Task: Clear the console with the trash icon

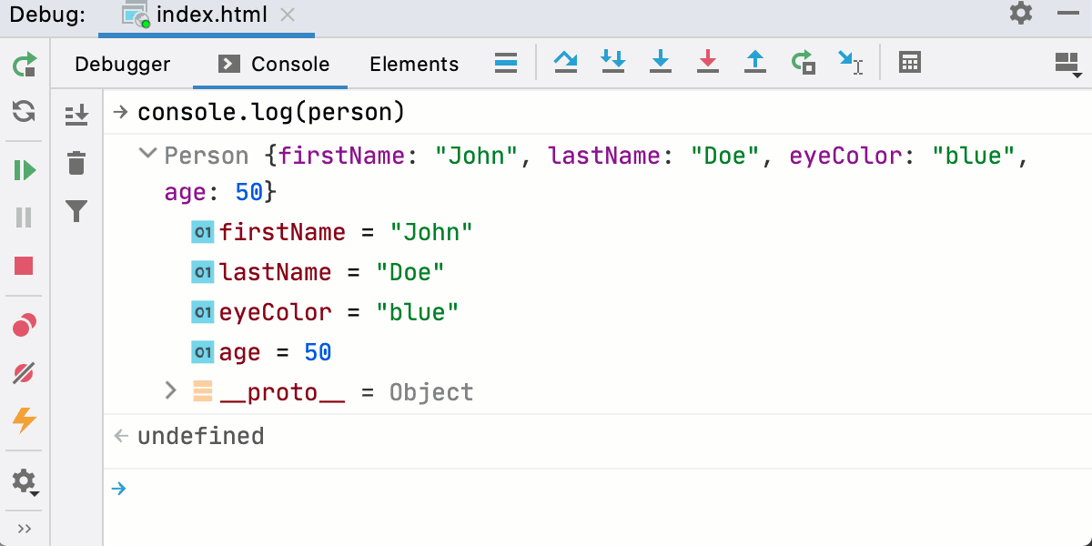Action: (77, 163)
